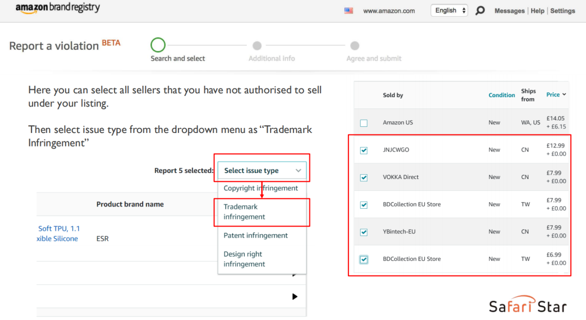The height and width of the screenshot is (320, 586).
Task: Open the Select issue type dropdown
Action: (262, 170)
